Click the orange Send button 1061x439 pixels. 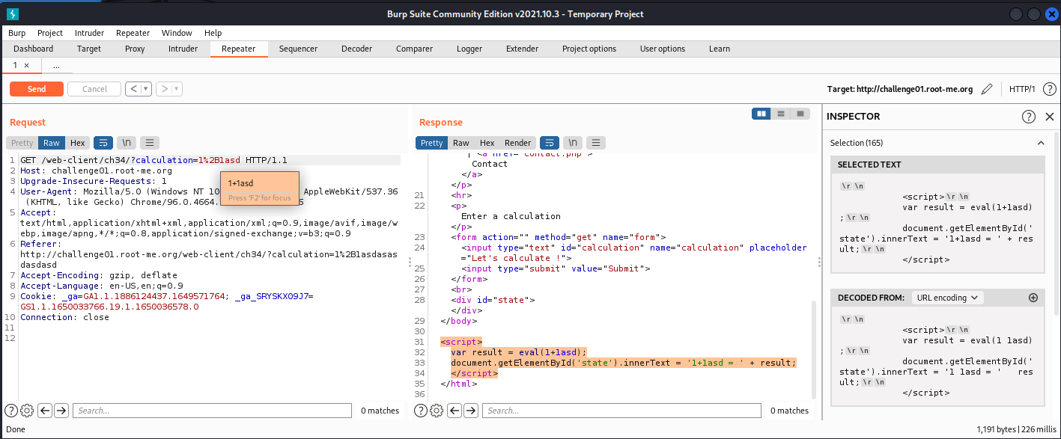click(37, 89)
